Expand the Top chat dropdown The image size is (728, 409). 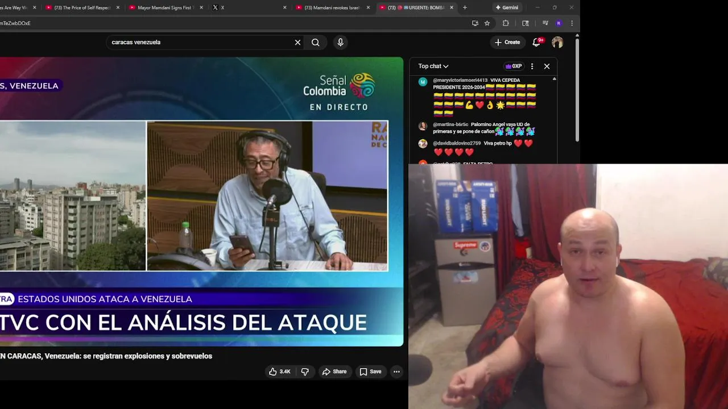point(433,66)
